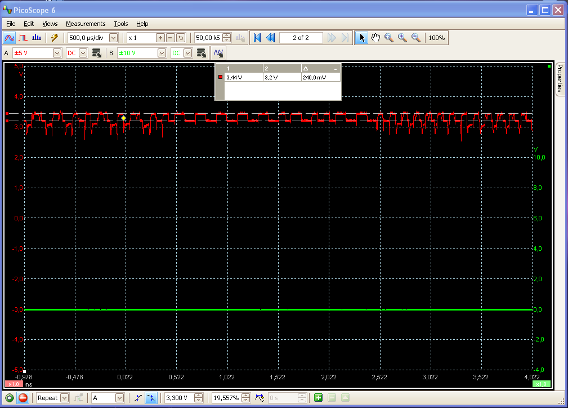
Task: Toggle rising edge trigger
Action: pyautogui.click(x=138, y=398)
